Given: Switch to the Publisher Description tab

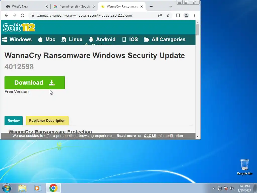Looking at the screenshot, I should [x=47, y=121].
